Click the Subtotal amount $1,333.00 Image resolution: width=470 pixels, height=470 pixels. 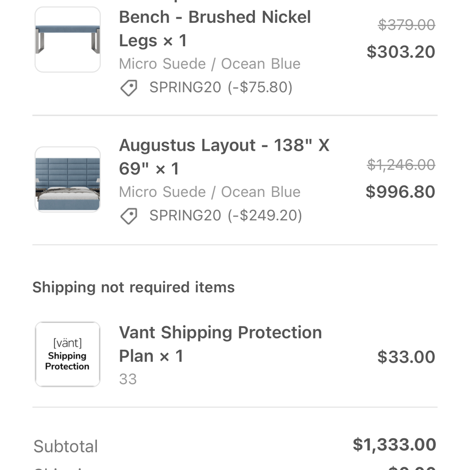pyautogui.click(x=394, y=444)
